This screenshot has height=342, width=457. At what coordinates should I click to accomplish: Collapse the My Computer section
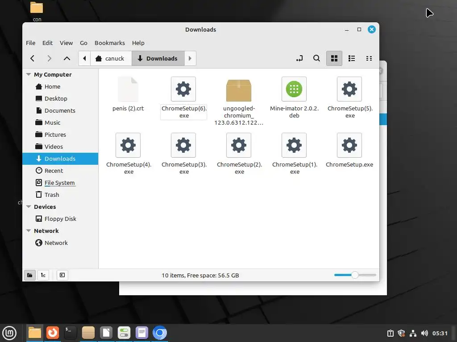tap(29, 74)
